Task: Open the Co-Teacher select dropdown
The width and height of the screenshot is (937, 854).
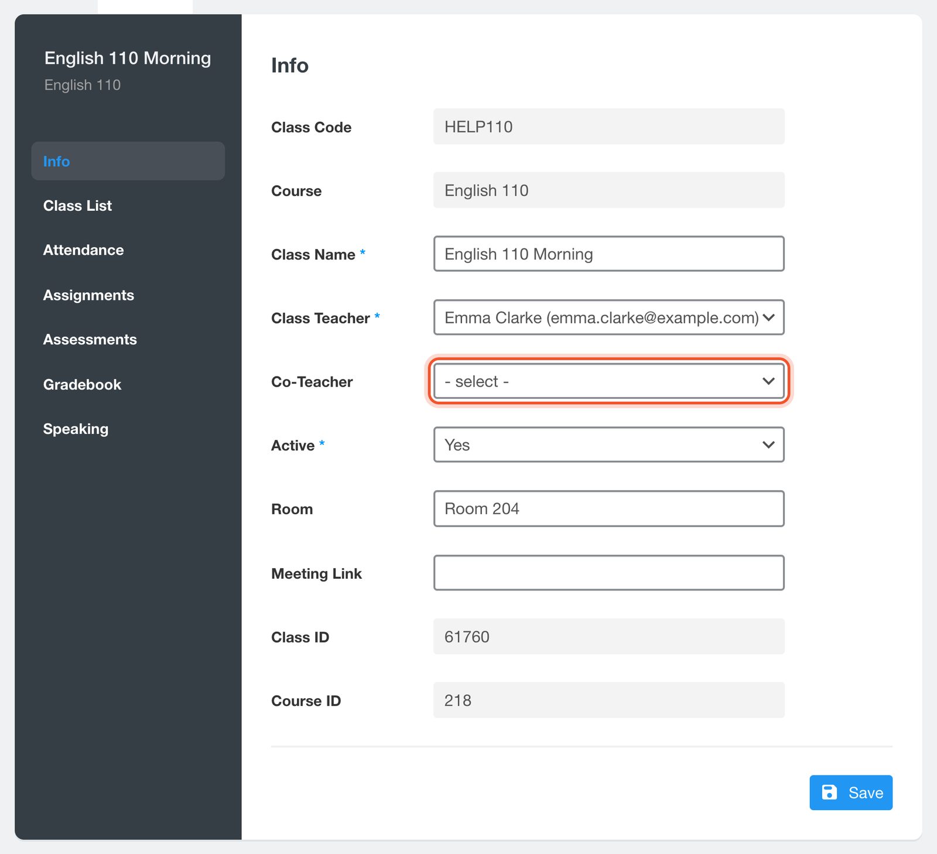Action: pos(609,381)
